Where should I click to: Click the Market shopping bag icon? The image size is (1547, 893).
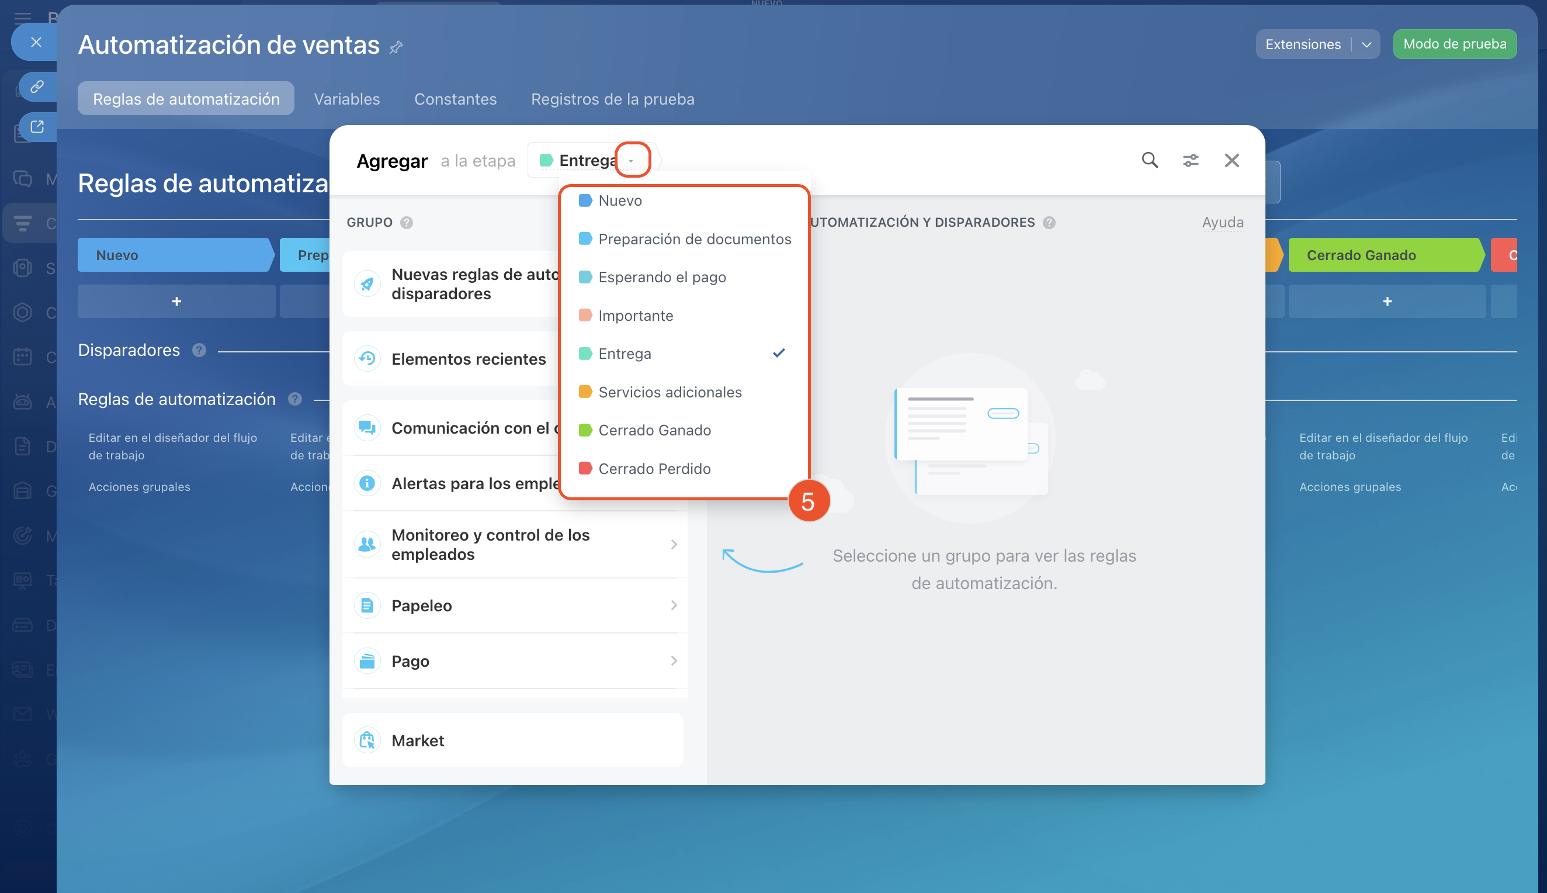(367, 740)
